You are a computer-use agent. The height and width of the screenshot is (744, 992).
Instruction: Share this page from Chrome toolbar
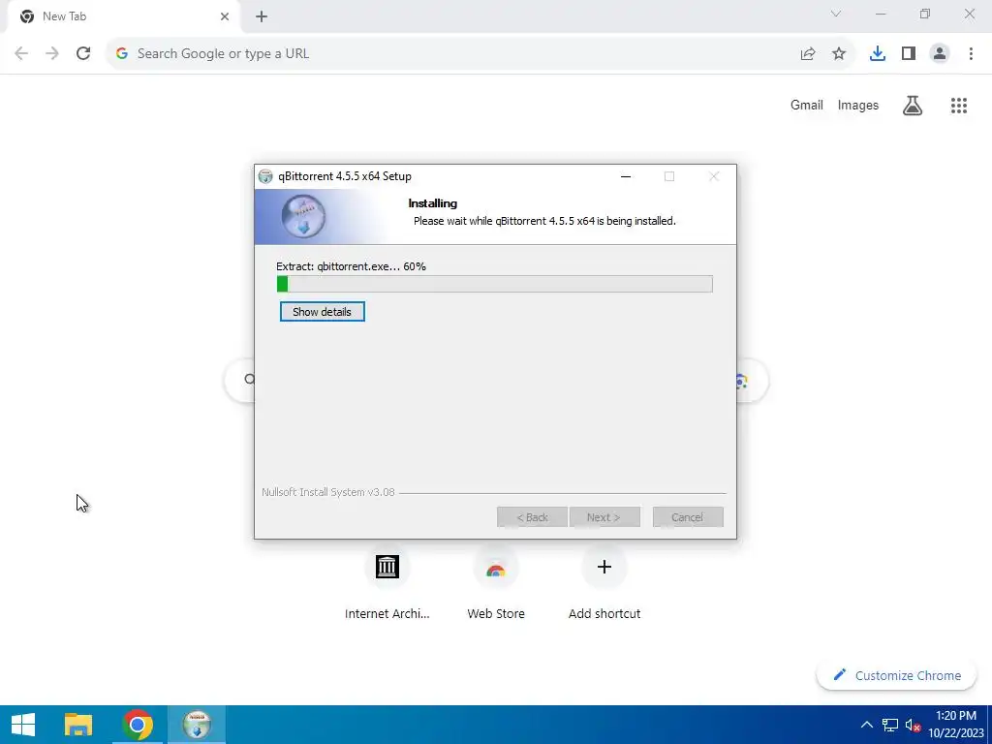(808, 54)
